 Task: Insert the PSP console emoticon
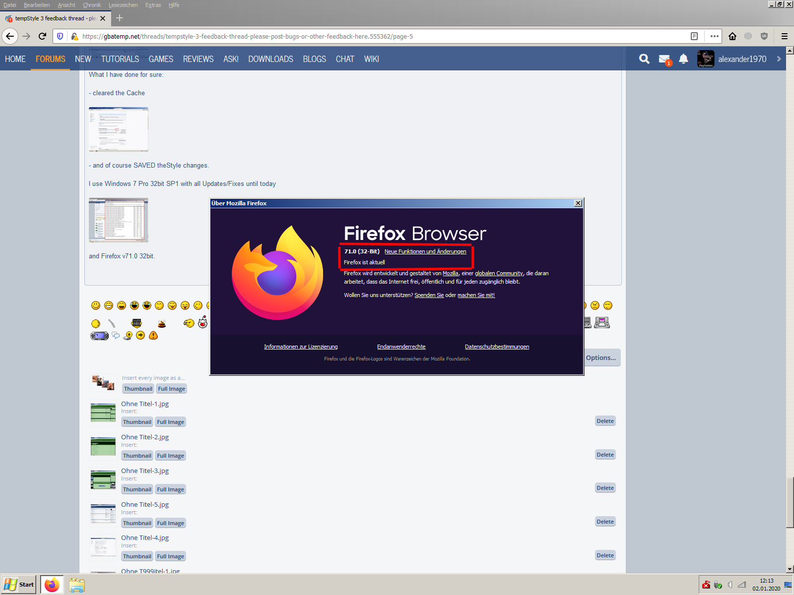click(99, 336)
